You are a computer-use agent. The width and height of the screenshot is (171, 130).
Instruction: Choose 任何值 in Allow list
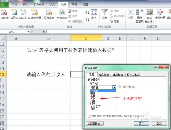click(103, 91)
